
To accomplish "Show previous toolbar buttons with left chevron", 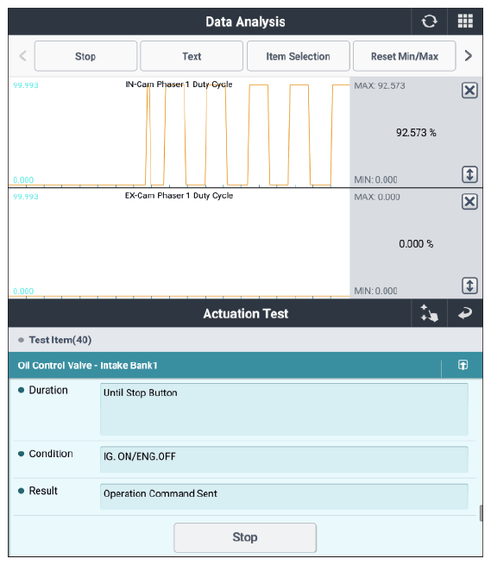I will [x=22, y=56].
